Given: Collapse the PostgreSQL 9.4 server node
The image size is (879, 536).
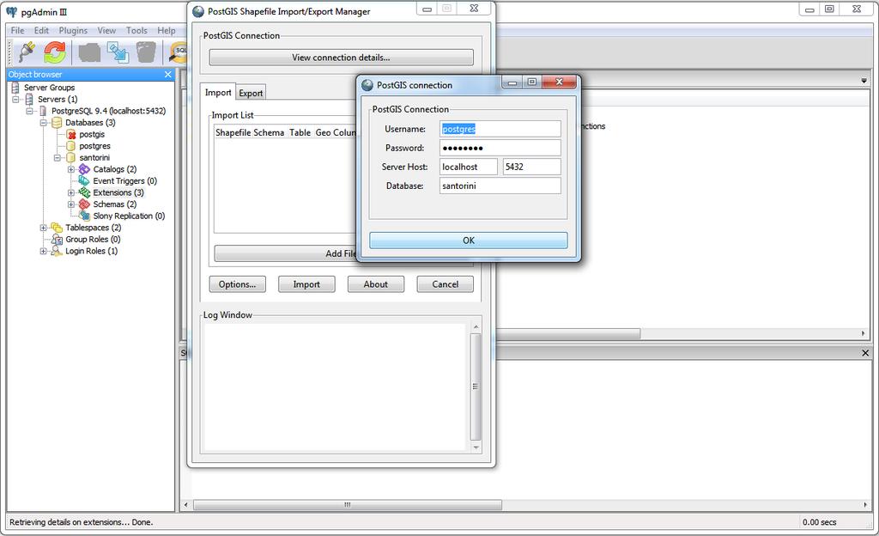Looking at the screenshot, I should point(29,111).
